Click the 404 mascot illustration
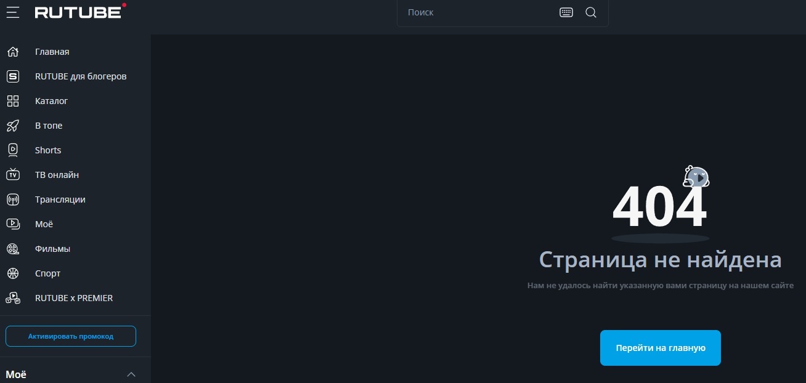Viewport: 806px width, 383px height. (x=696, y=177)
